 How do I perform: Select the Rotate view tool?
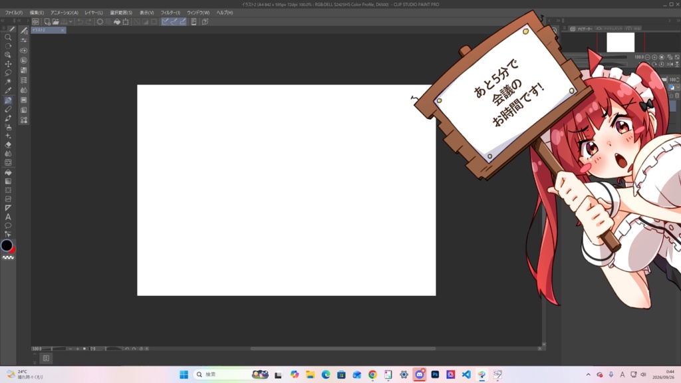tap(8, 46)
